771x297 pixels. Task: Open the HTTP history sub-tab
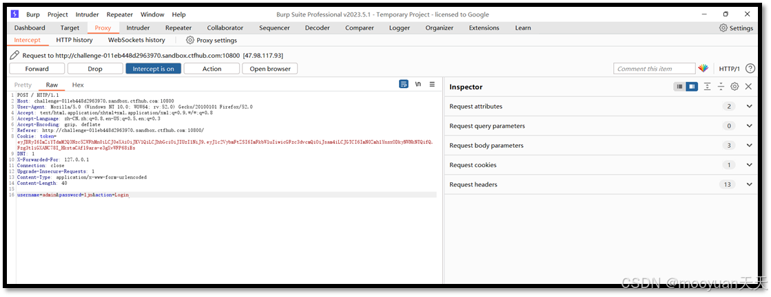(x=74, y=41)
